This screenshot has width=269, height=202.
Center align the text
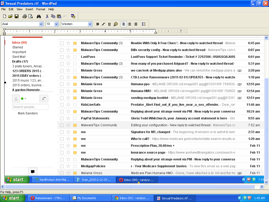pyautogui.click(x=130, y=24)
